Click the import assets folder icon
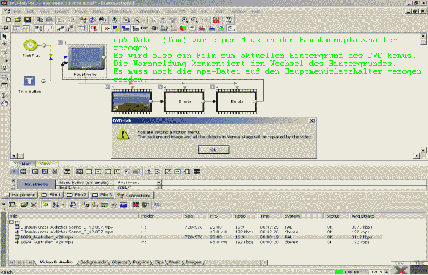 coord(23,205)
